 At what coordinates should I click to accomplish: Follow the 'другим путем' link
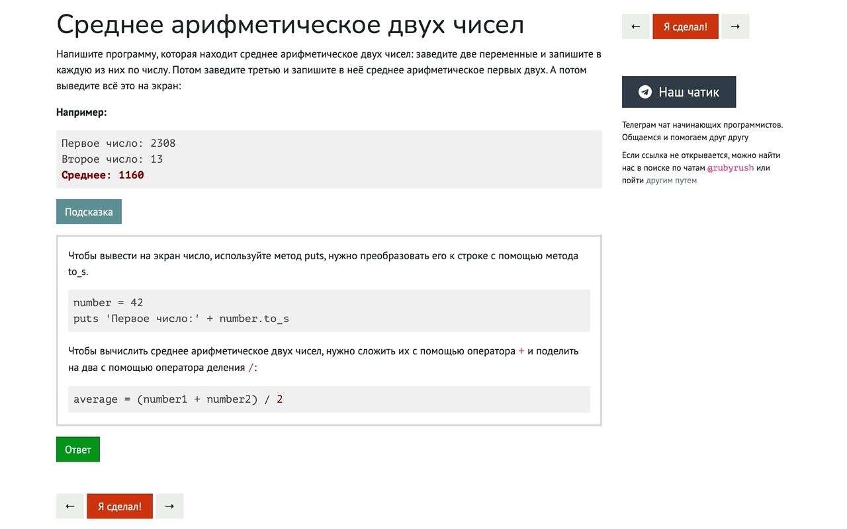(671, 180)
